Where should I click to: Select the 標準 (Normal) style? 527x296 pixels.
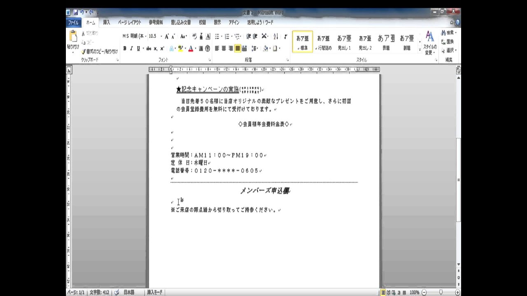click(303, 42)
